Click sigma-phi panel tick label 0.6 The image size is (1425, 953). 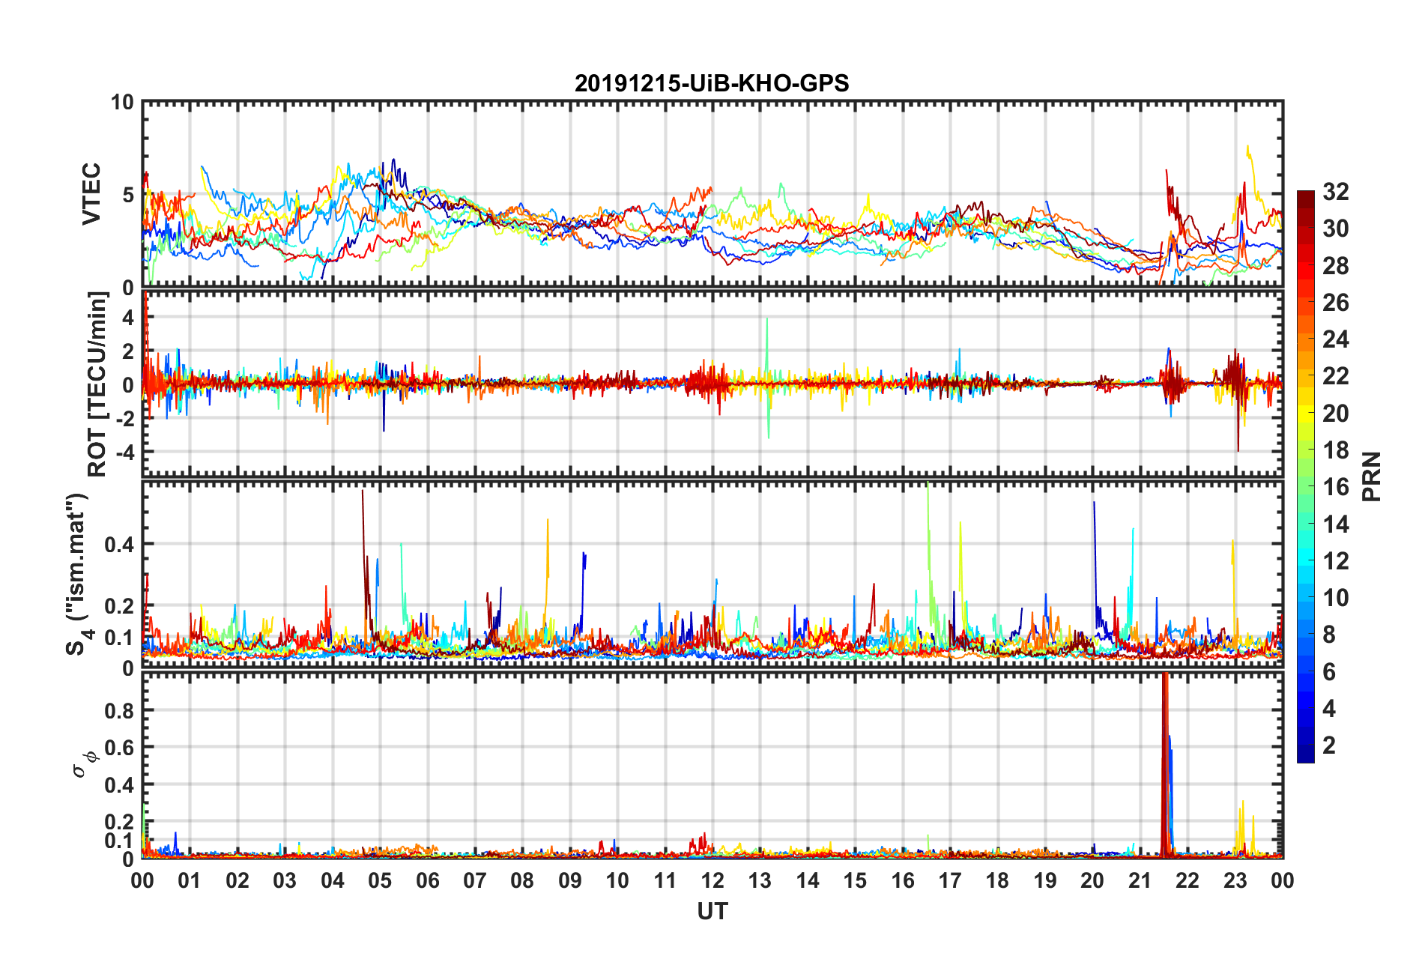coord(119,748)
